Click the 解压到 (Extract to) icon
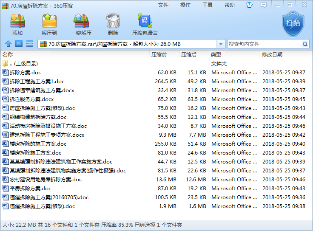313x231 pixels. 49,24
